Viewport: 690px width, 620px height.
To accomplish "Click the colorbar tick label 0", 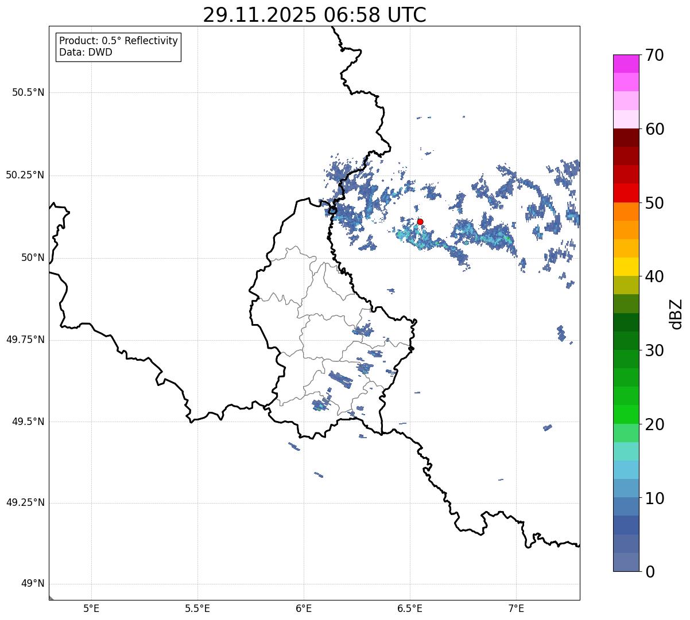I will point(650,572).
